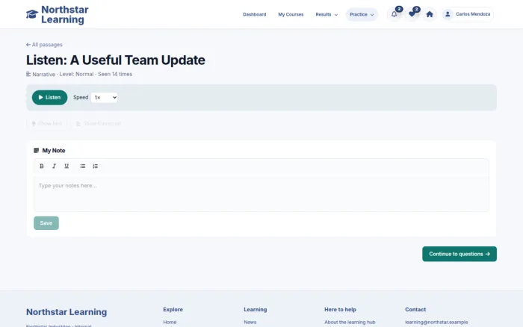
Task: Toggle underline formatting in note editor
Action: [66, 166]
